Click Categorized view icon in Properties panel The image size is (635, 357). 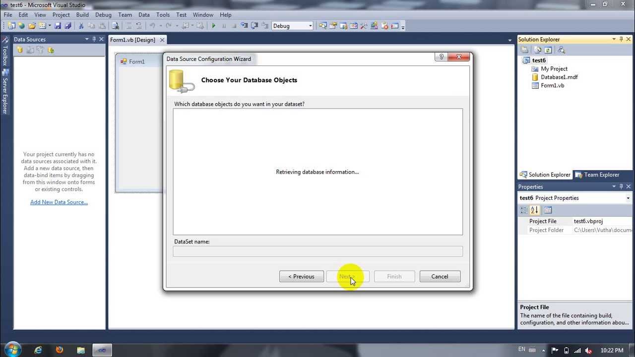(524, 210)
